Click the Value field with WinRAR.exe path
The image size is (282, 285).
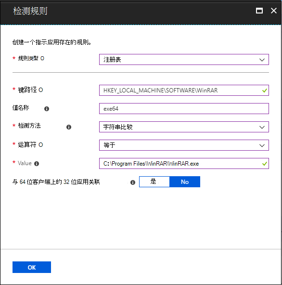184,164
